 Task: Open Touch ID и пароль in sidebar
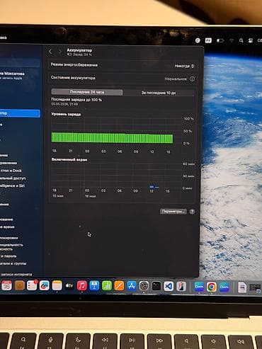(x=8, y=256)
